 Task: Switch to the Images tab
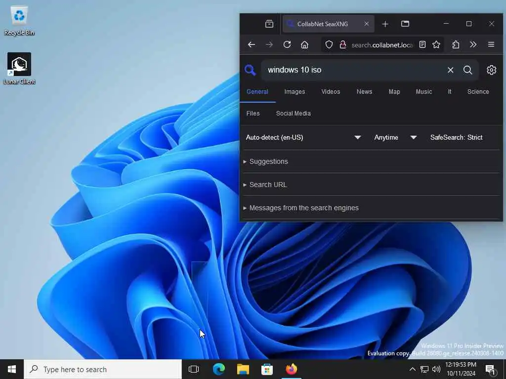tap(295, 92)
